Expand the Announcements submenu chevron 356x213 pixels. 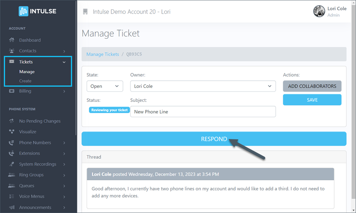click(64, 207)
